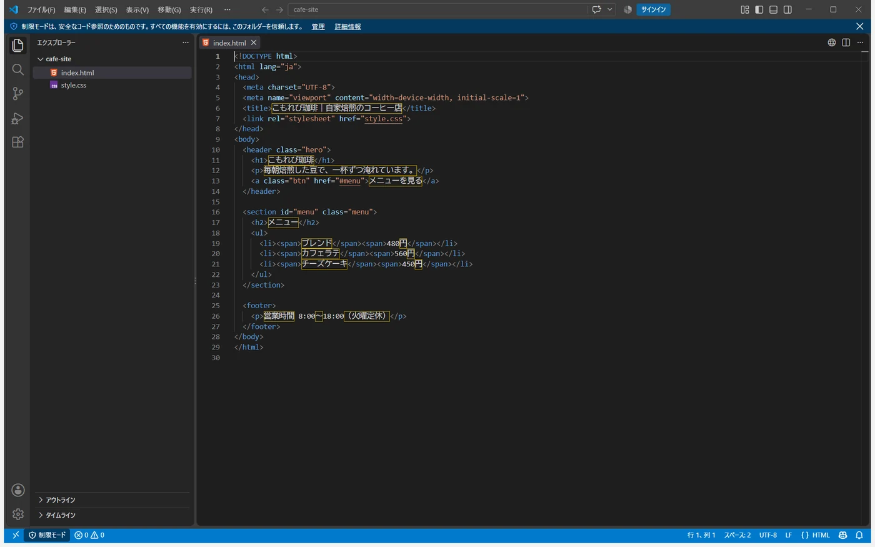This screenshot has width=875, height=547.
Task: Select the index.html editor tab
Action: 229,43
